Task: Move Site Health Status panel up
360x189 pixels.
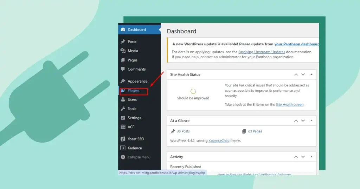Action: [x=296, y=74]
